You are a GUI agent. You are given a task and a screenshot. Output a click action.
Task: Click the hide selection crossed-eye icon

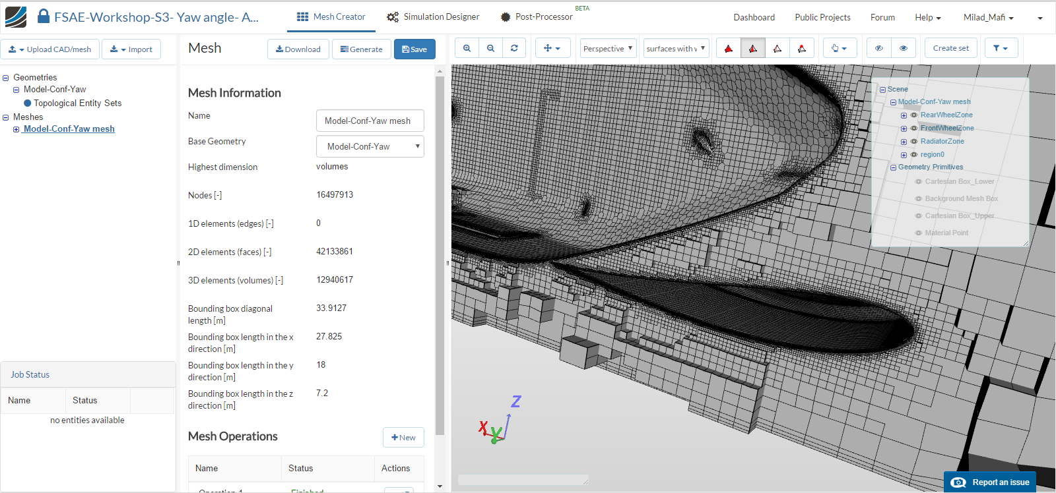[x=879, y=48]
